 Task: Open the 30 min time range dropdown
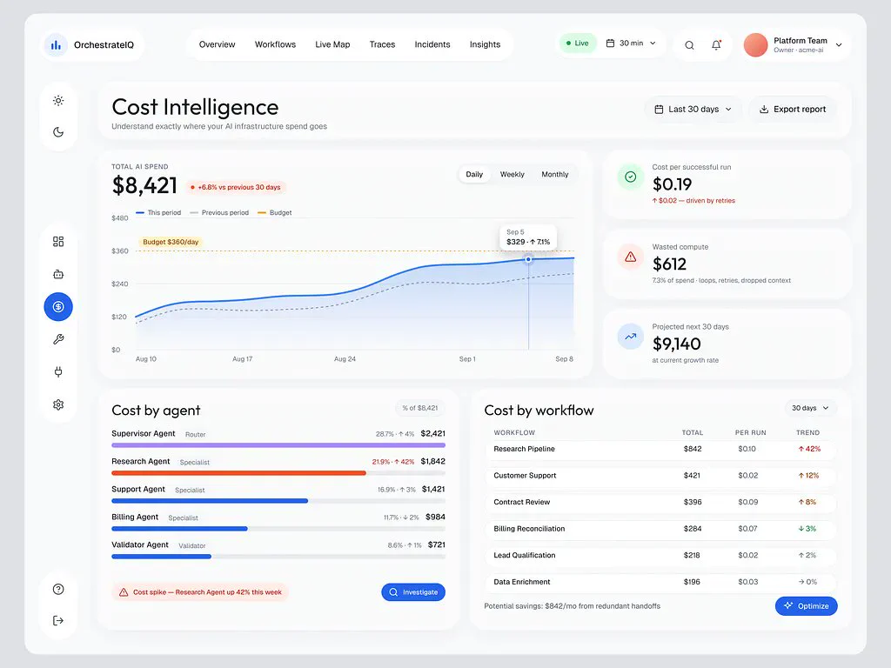point(631,43)
